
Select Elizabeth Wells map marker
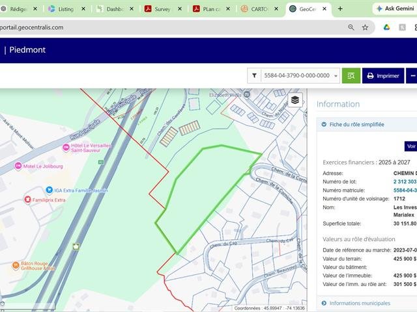tap(247, 94)
